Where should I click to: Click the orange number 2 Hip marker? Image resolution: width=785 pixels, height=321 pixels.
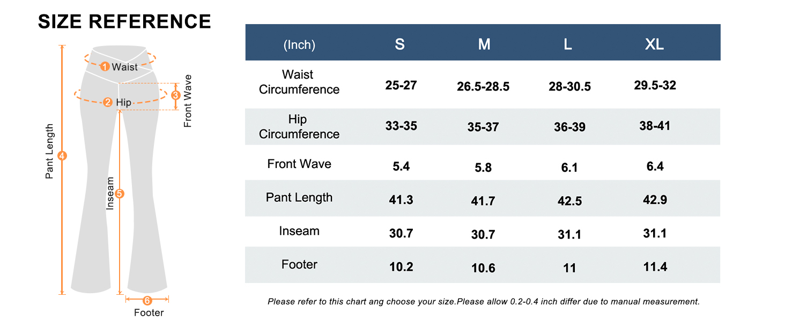click(108, 102)
